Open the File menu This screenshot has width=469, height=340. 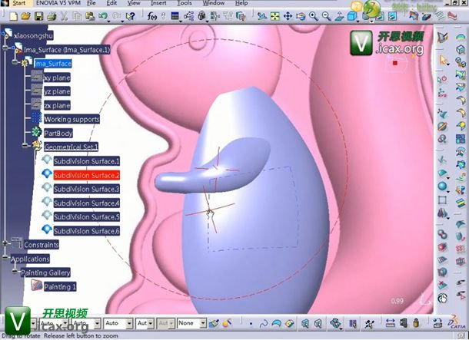(x=91, y=3)
